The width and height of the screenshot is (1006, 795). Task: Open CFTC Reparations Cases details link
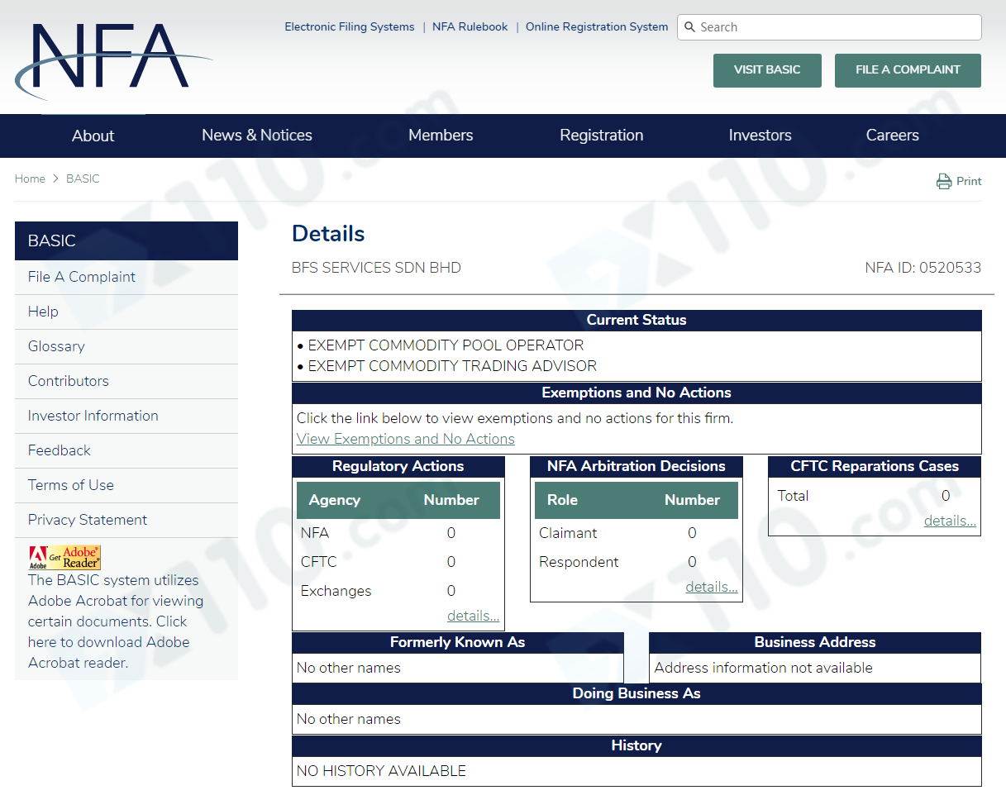click(x=950, y=521)
